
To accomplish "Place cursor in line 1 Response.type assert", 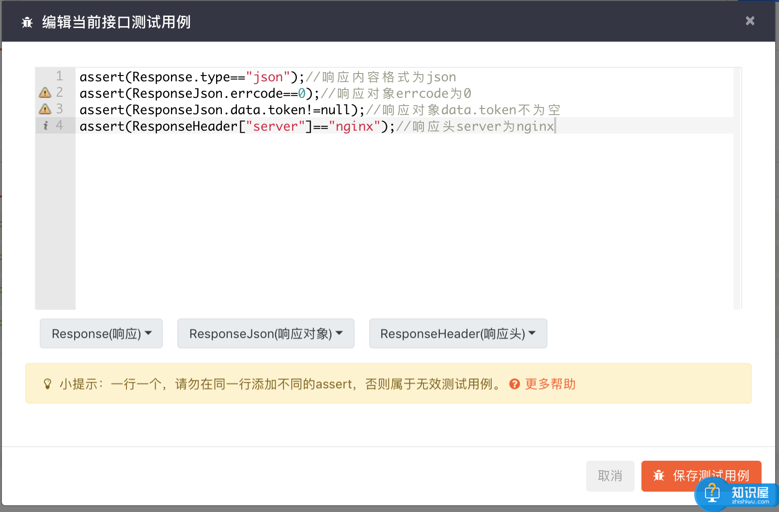I will (x=192, y=77).
